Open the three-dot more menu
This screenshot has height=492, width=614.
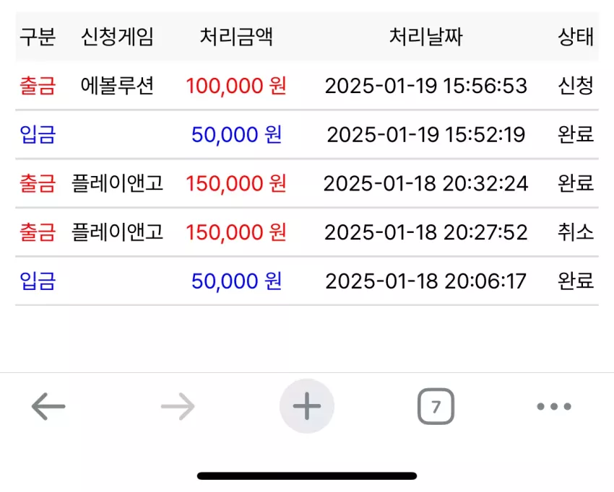pyautogui.click(x=554, y=406)
